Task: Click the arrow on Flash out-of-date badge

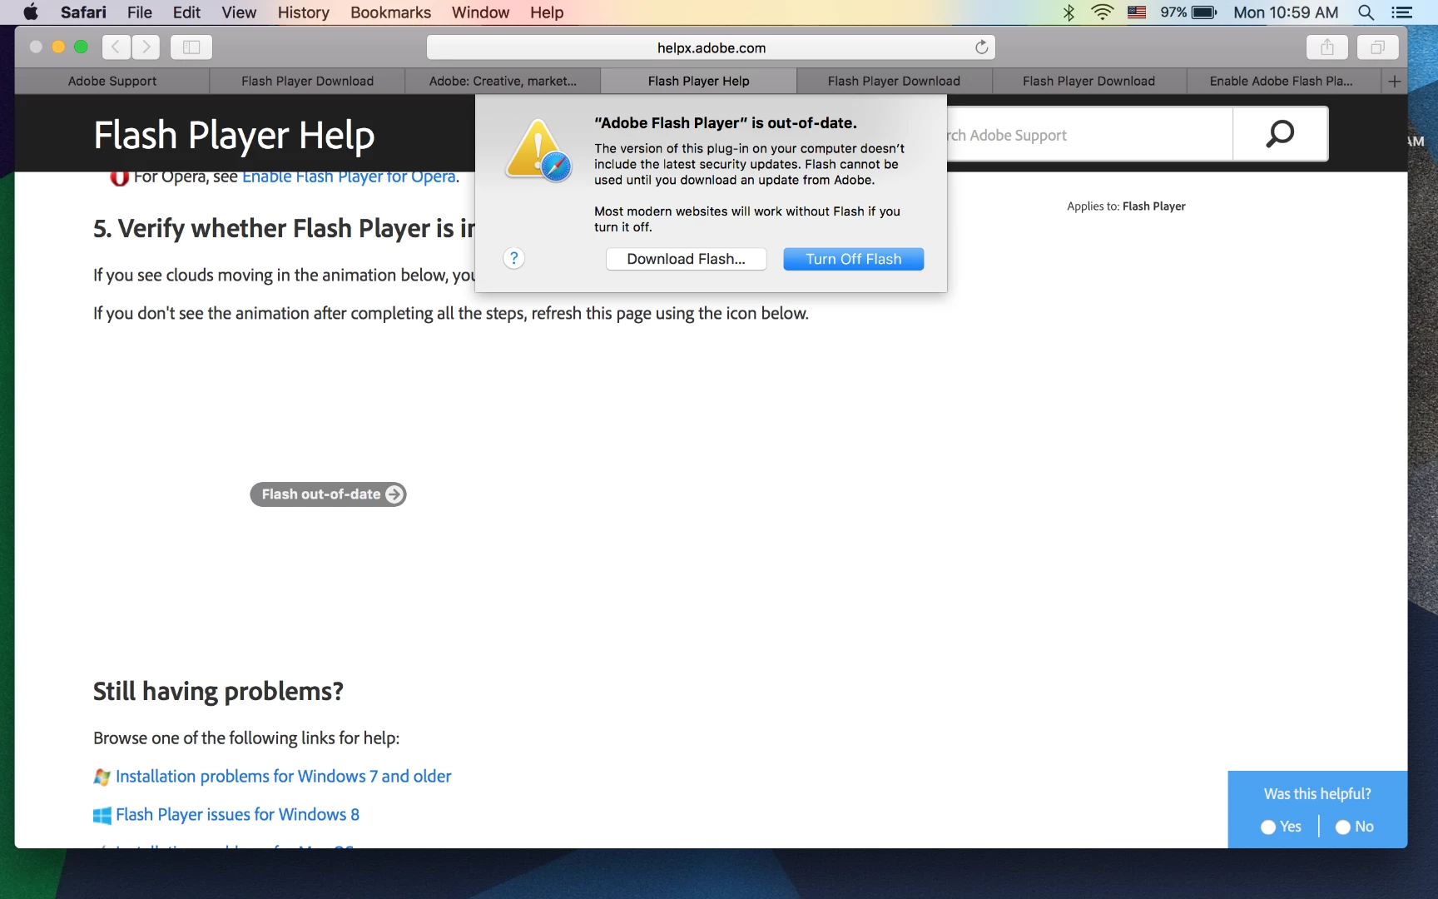Action: [x=394, y=494]
